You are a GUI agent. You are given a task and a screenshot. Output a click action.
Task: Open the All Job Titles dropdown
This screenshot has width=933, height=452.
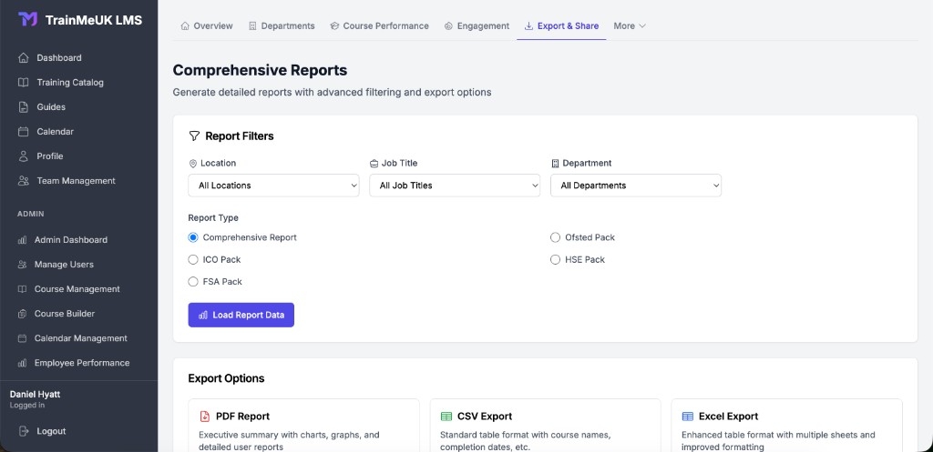pos(455,186)
